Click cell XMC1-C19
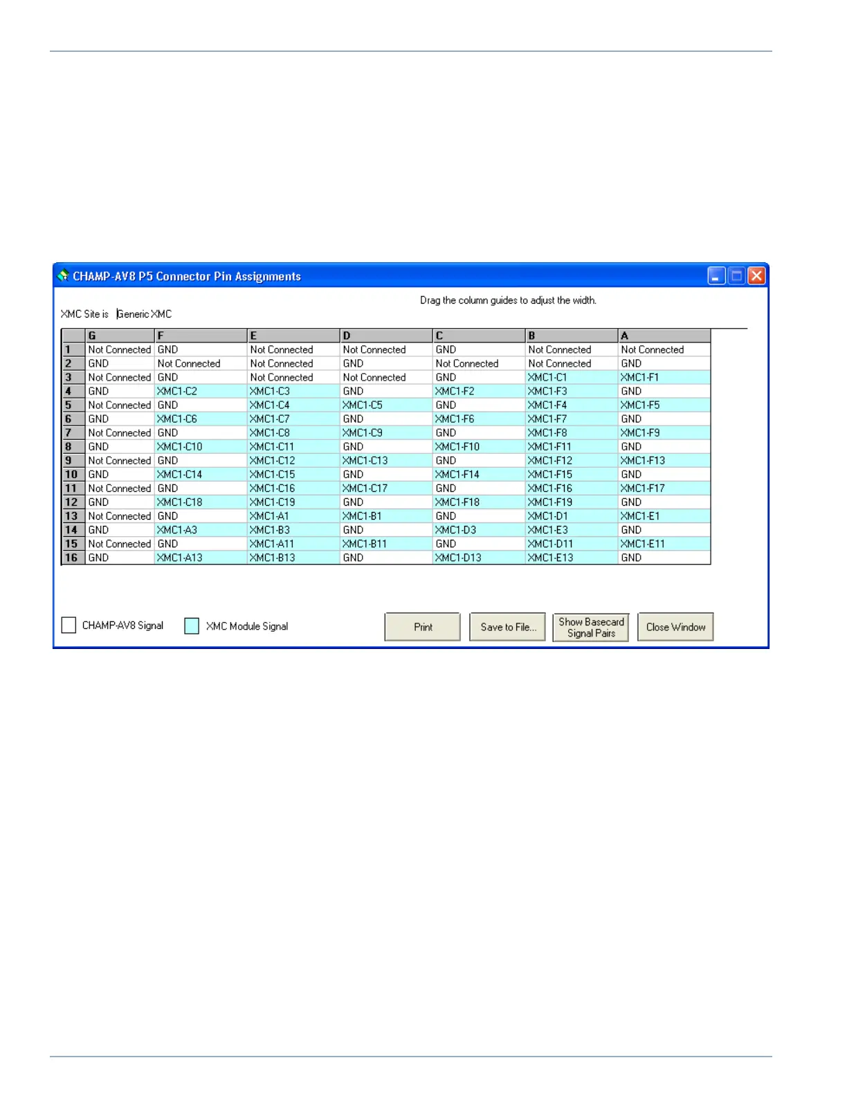 pos(293,502)
